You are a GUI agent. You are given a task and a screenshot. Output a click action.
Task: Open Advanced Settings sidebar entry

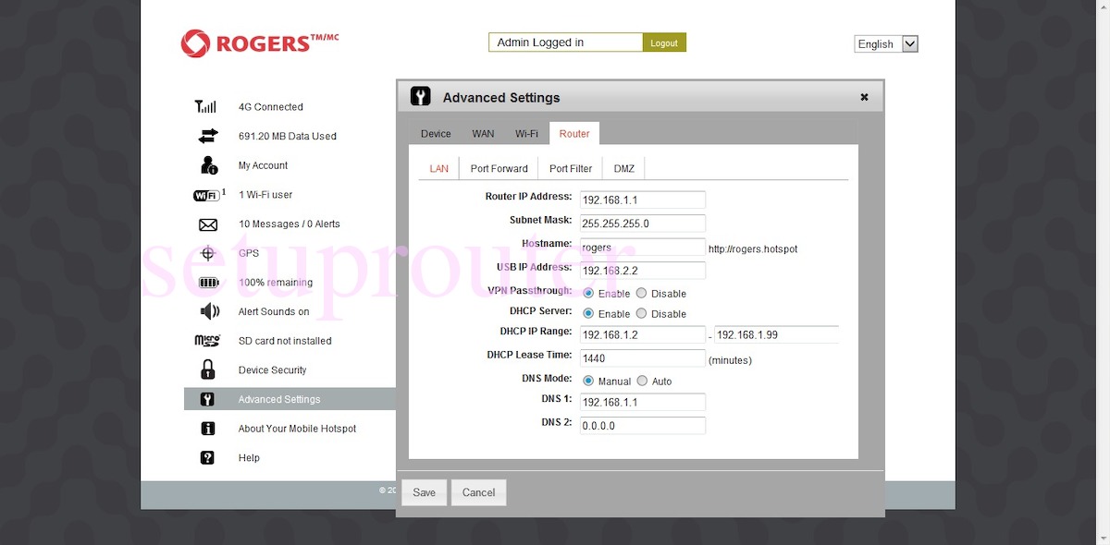tap(279, 399)
